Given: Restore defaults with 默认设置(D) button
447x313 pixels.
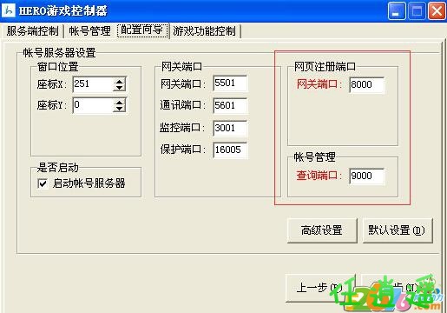Looking at the screenshot, I should click(398, 230).
